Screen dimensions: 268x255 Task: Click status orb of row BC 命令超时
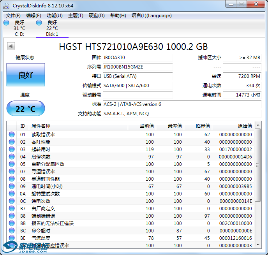coord(12,230)
